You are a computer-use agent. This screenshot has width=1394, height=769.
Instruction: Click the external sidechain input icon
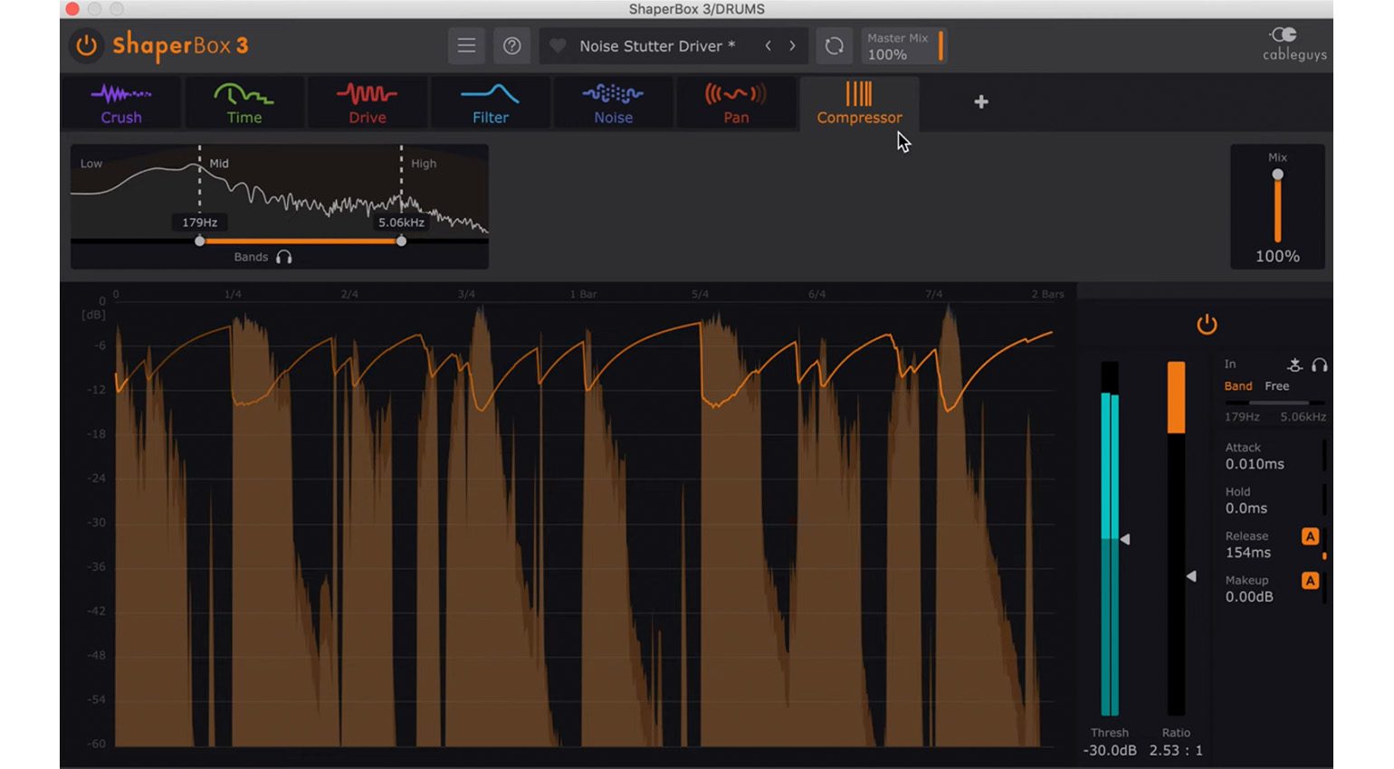pyautogui.click(x=1295, y=365)
